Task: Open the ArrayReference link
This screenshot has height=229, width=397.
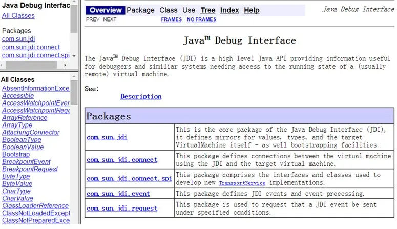Action: coord(25,118)
